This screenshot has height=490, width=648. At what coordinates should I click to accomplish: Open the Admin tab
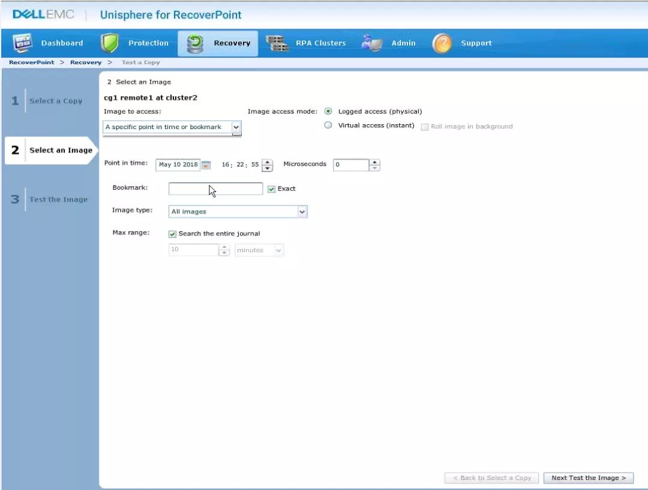pos(388,43)
